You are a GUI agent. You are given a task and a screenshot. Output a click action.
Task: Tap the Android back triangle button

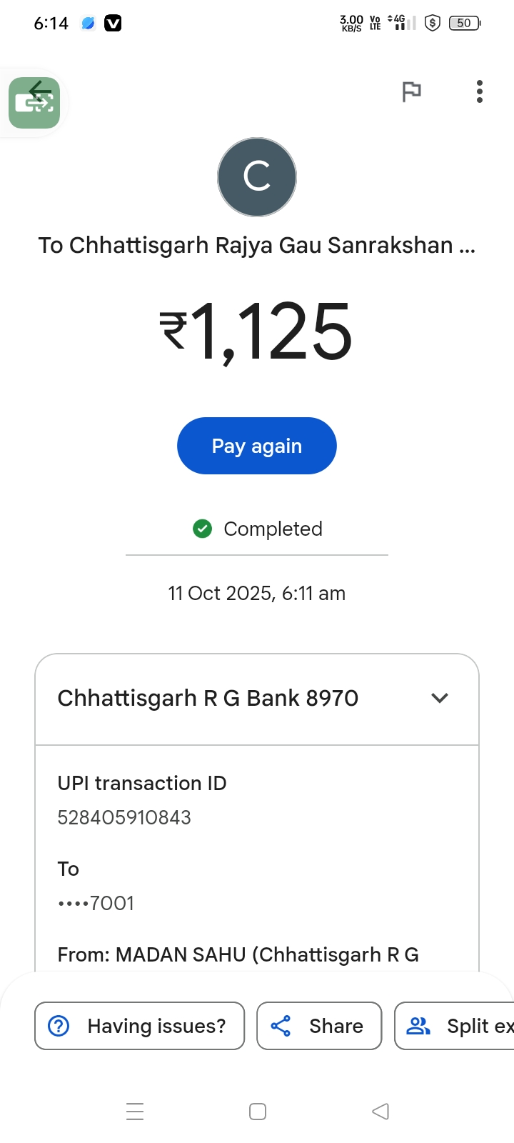click(x=381, y=1112)
